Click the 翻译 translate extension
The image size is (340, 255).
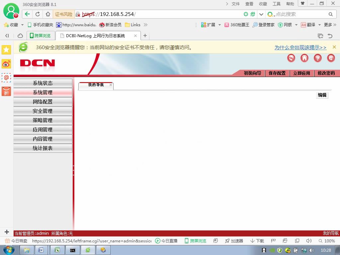click(308, 25)
